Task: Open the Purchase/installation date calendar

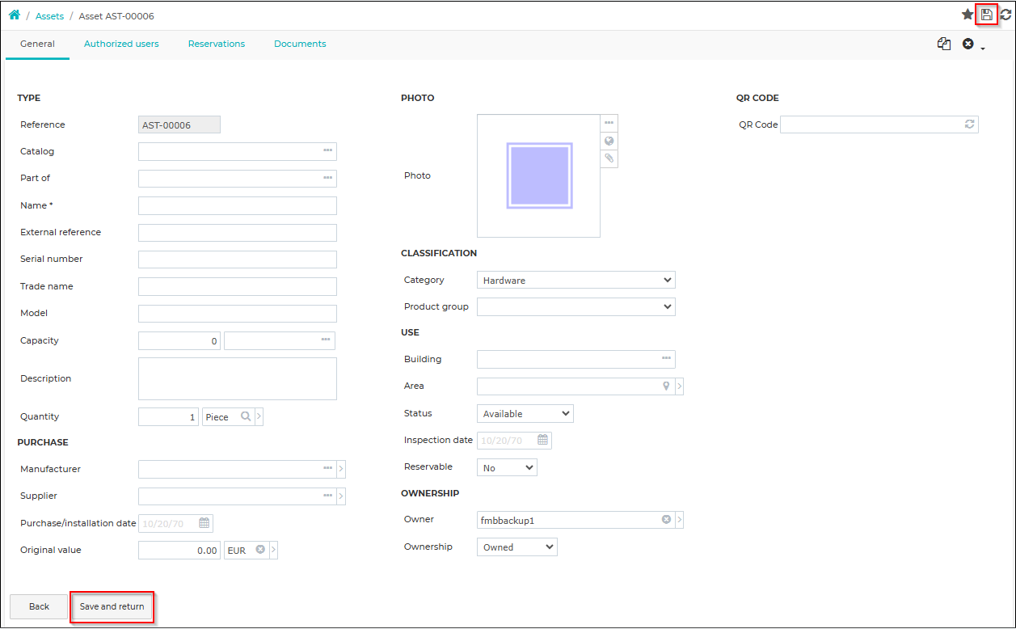Action: point(204,523)
